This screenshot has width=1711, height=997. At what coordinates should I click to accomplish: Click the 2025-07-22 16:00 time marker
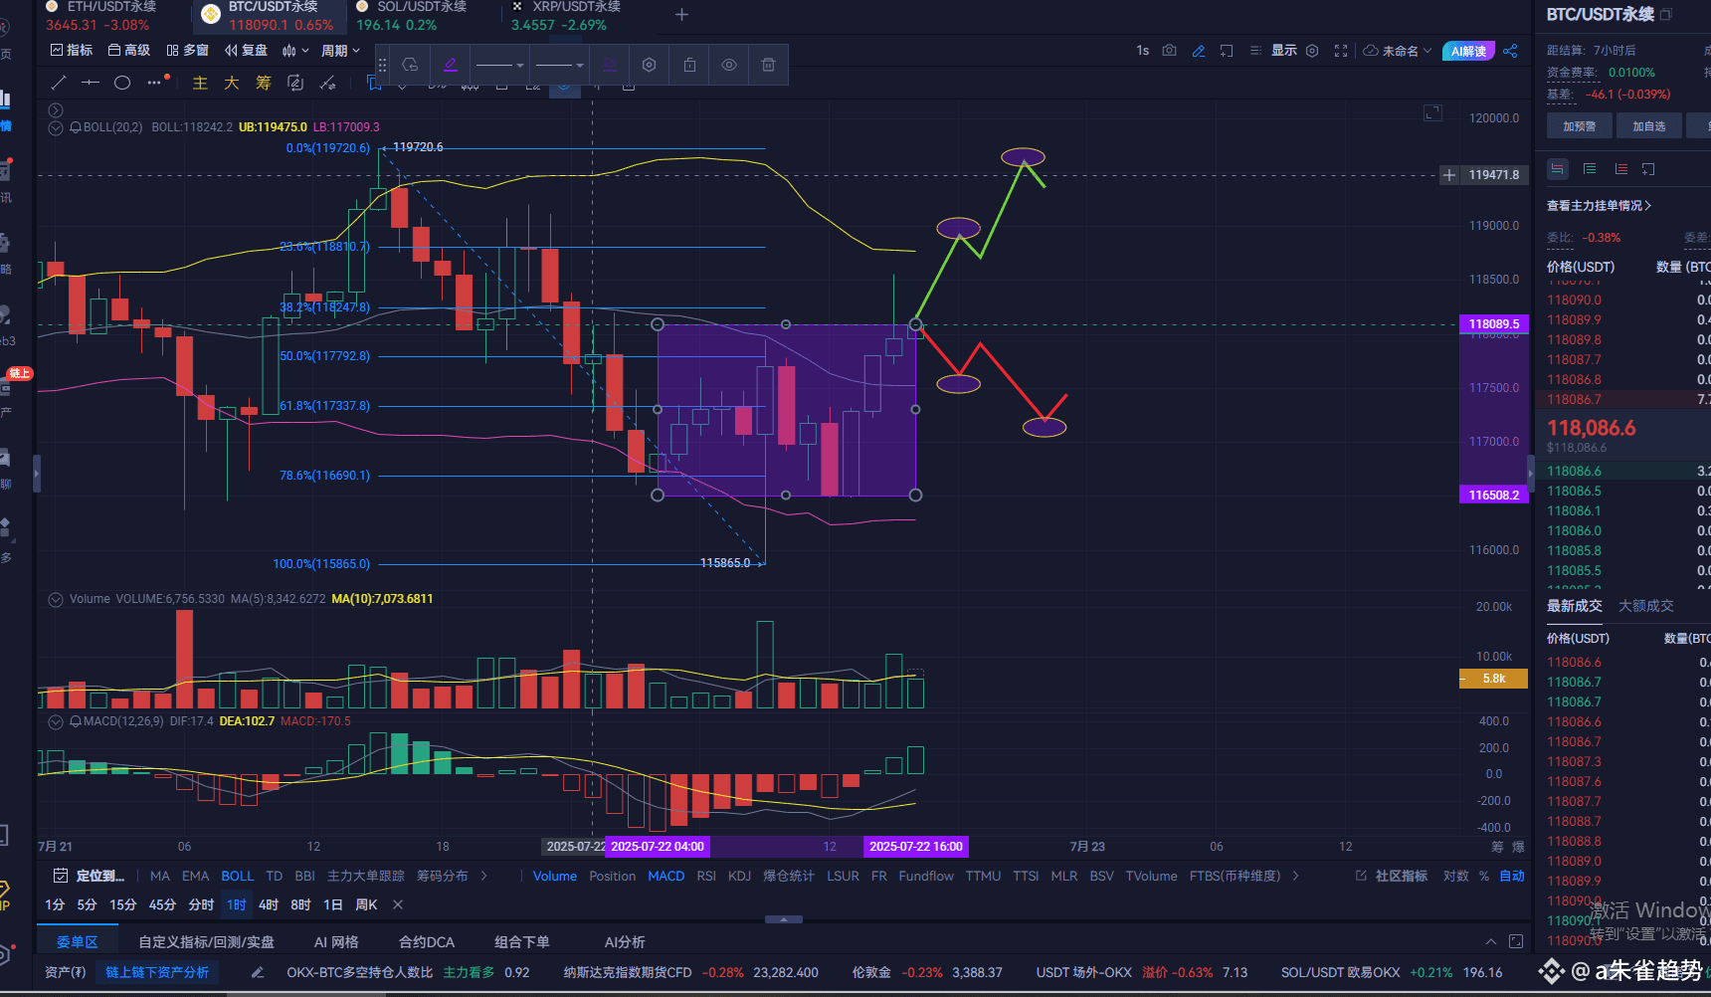tap(915, 847)
